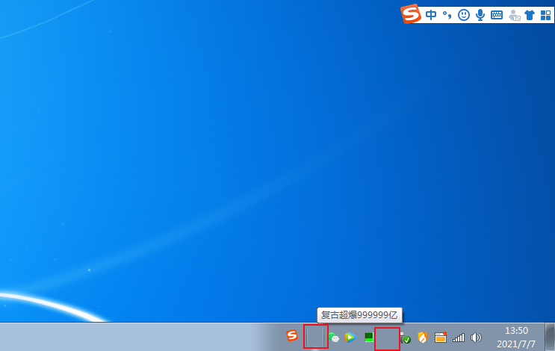Screen dimensions: 555x351
Task: Open the Tencent Video tray icon
Action: [x=350, y=338]
